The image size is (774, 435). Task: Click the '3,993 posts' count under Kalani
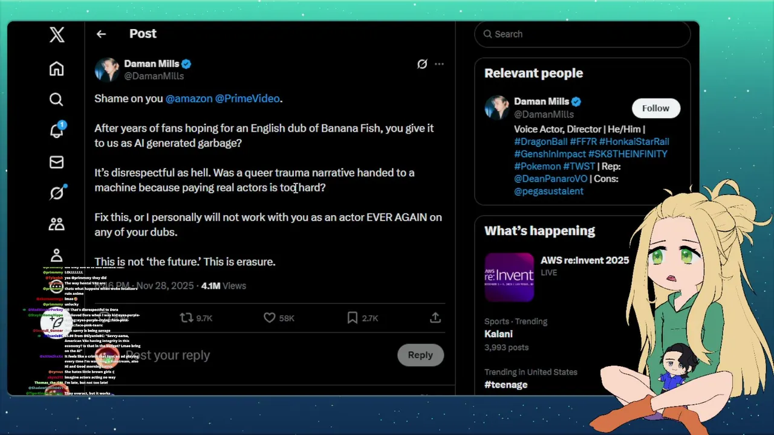point(506,347)
